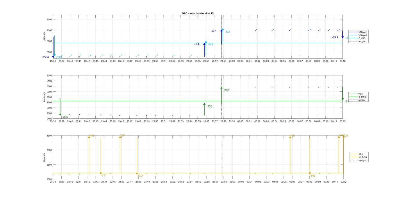Click the 'VBD AD' y-axis label
Image resolution: width=407 pixels, height=201 pixels.
(44, 37)
